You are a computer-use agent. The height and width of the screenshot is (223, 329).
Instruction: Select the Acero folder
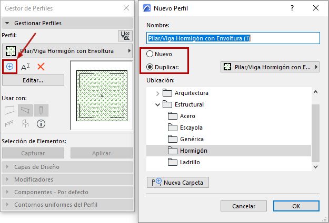click(x=187, y=116)
